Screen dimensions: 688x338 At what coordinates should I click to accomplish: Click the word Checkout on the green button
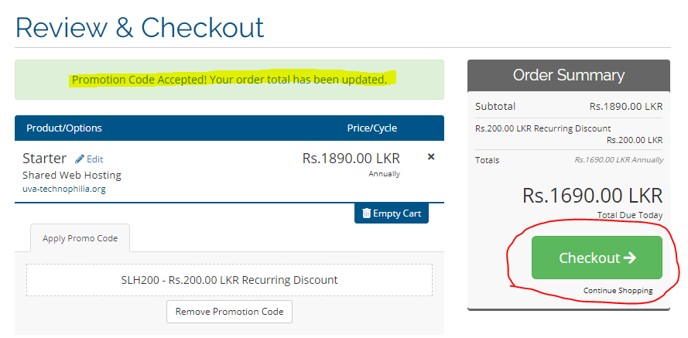coord(590,258)
